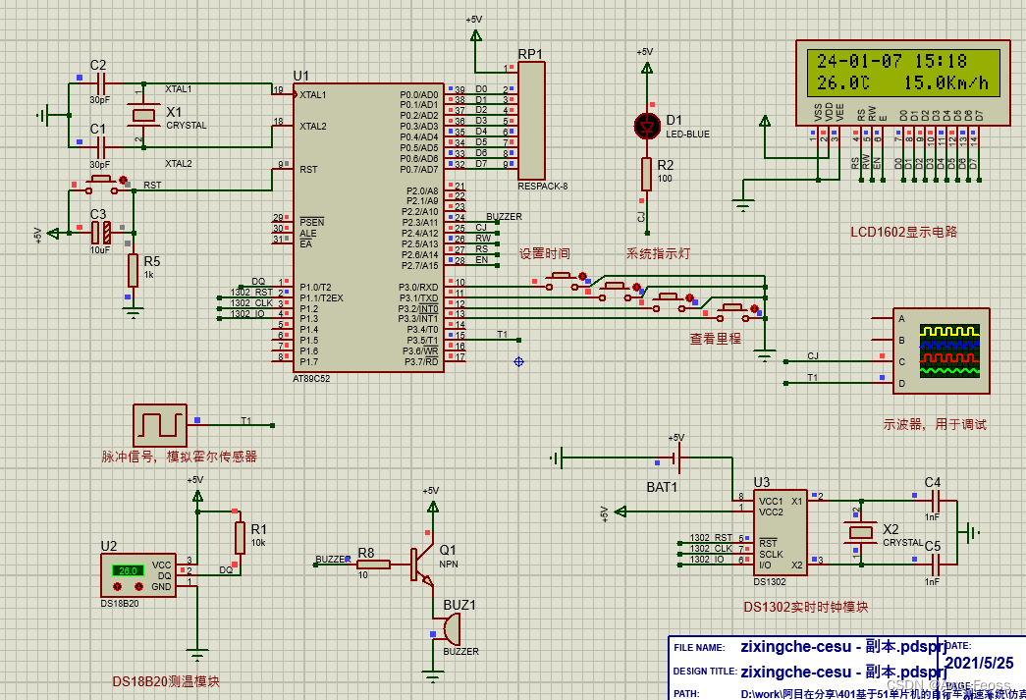1026x700 pixels.
Task: Select the 1k resistor R5
Action: coord(133,270)
